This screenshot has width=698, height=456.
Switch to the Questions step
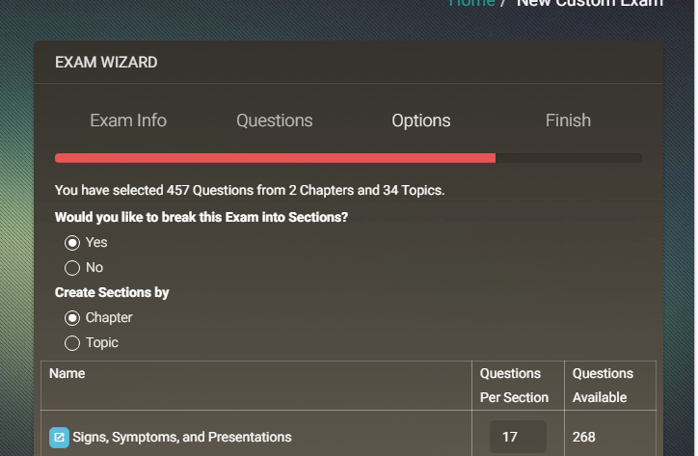(x=274, y=121)
